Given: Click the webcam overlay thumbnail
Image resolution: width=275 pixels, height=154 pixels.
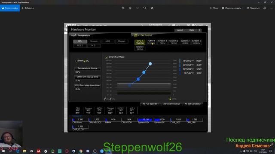Looking at the screenshot, I should 11,134.
